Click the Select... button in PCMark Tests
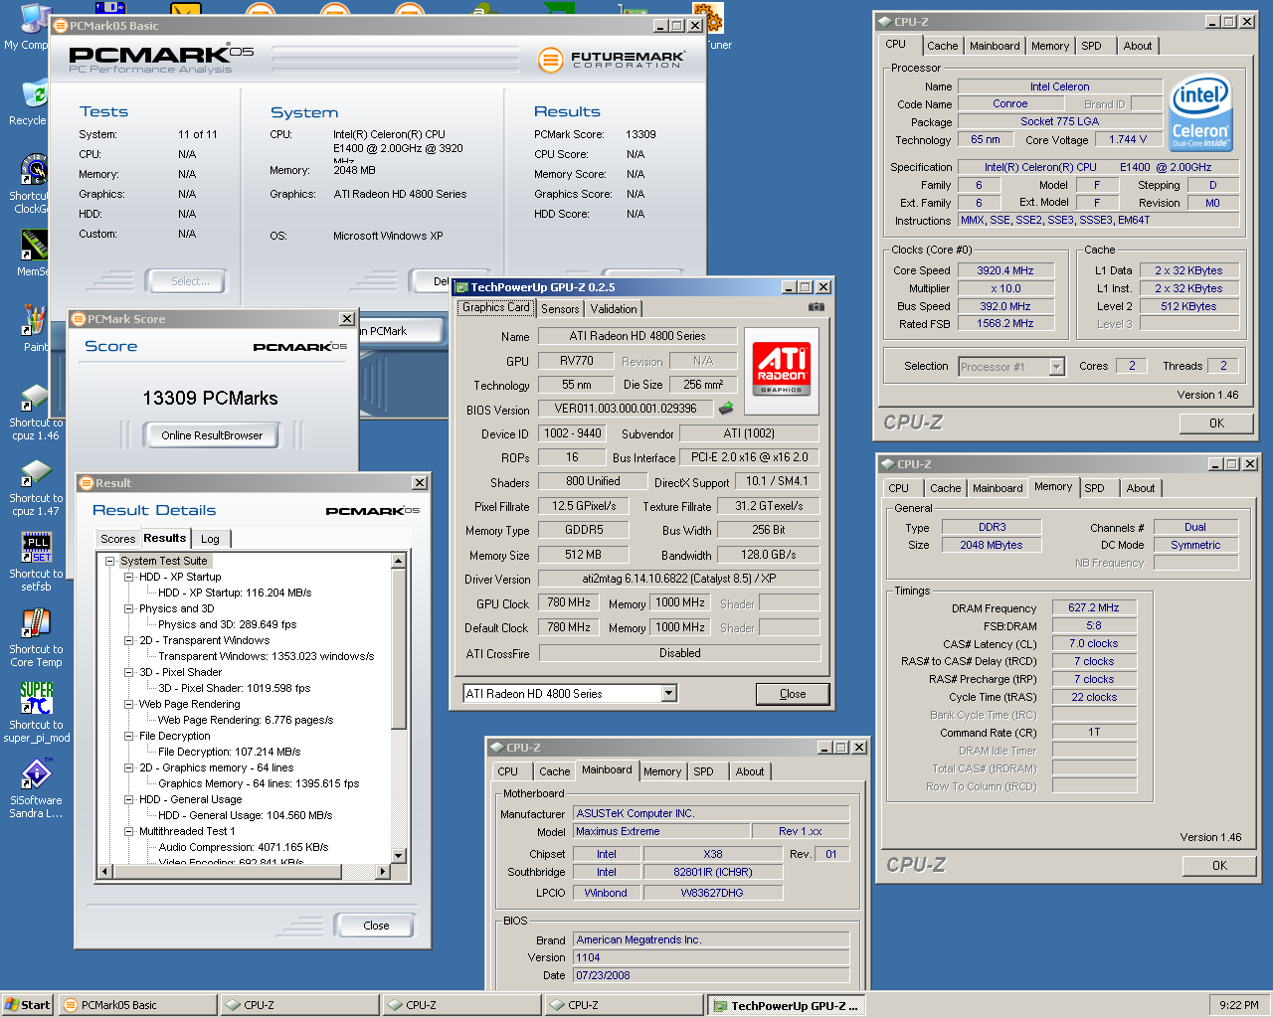This screenshot has width=1273, height=1018. pos(186,281)
